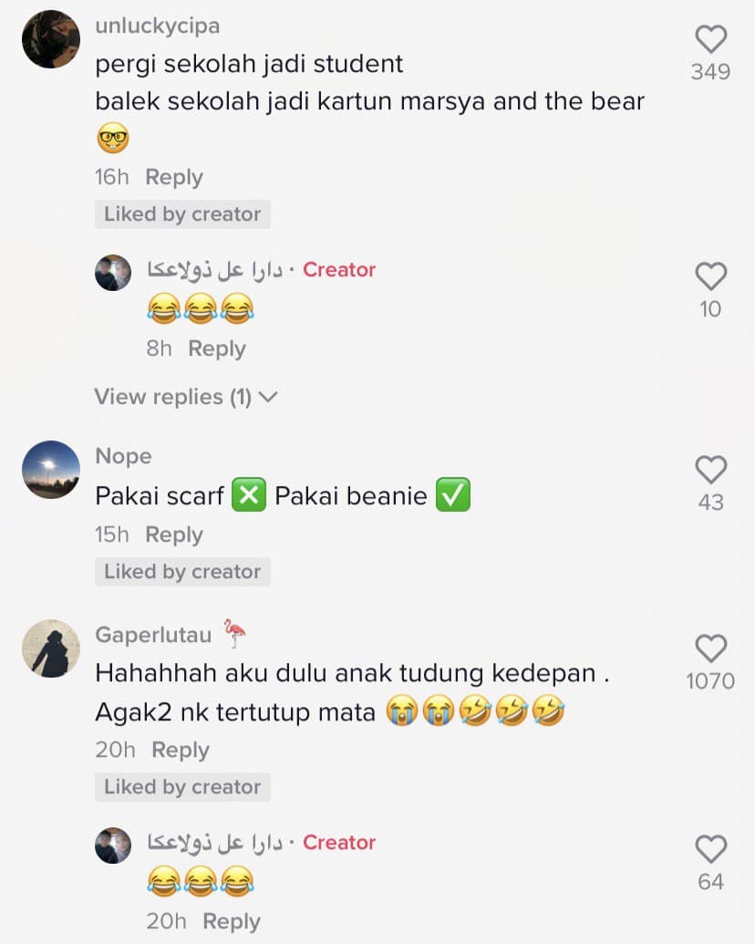Viewport: 755px width, 944px height.
Task: Open Gaperlutau's silhouette profile avatar
Action: point(51,648)
